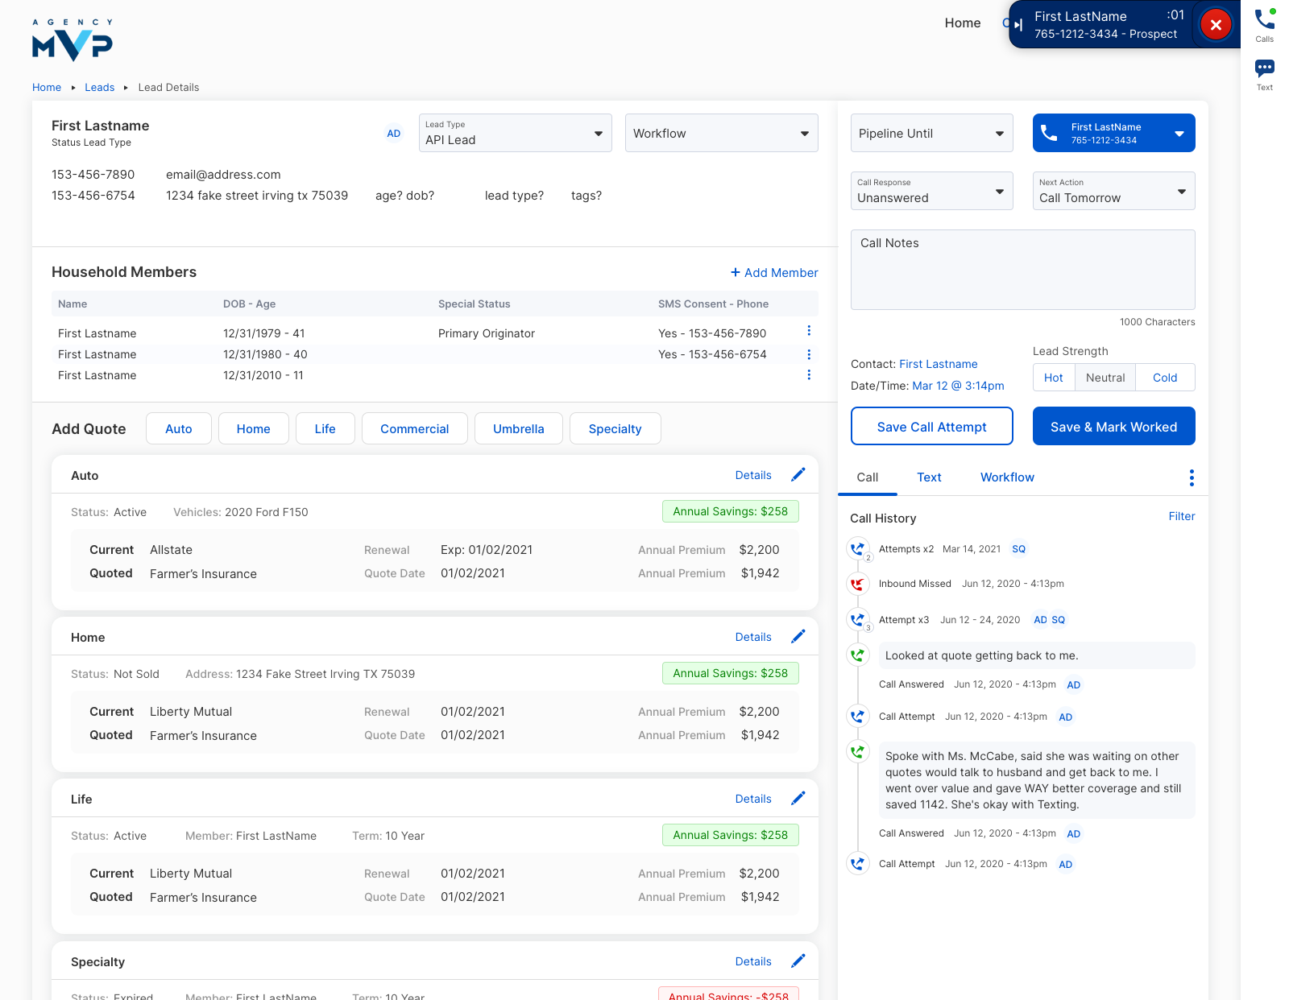Switch to the Text tab
The image size is (1289, 1000).
click(x=929, y=477)
